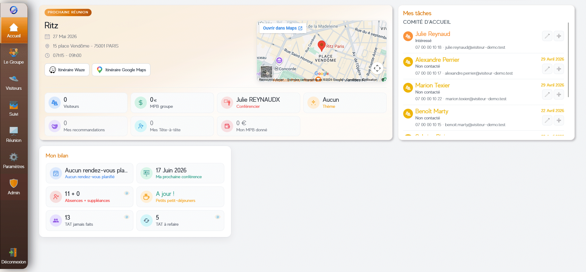Open Benoît Marty visitor name
Image resolution: width=586 pixels, height=272 pixels.
pyautogui.click(x=432, y=111)
